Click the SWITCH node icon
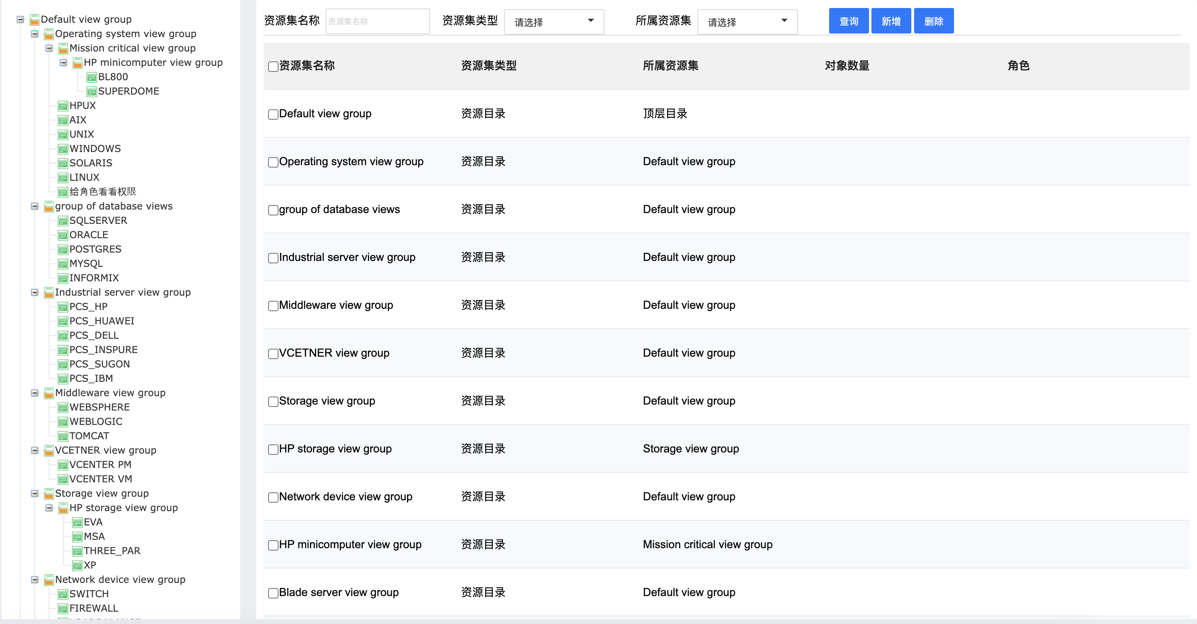The width and height of the screenshot is (1197, 624). click(x=63, y=595)
